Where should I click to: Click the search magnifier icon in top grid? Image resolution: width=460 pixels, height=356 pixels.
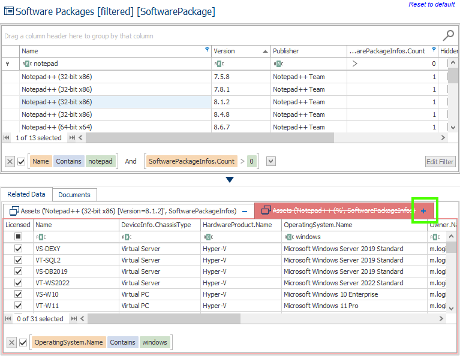point(448,35)
